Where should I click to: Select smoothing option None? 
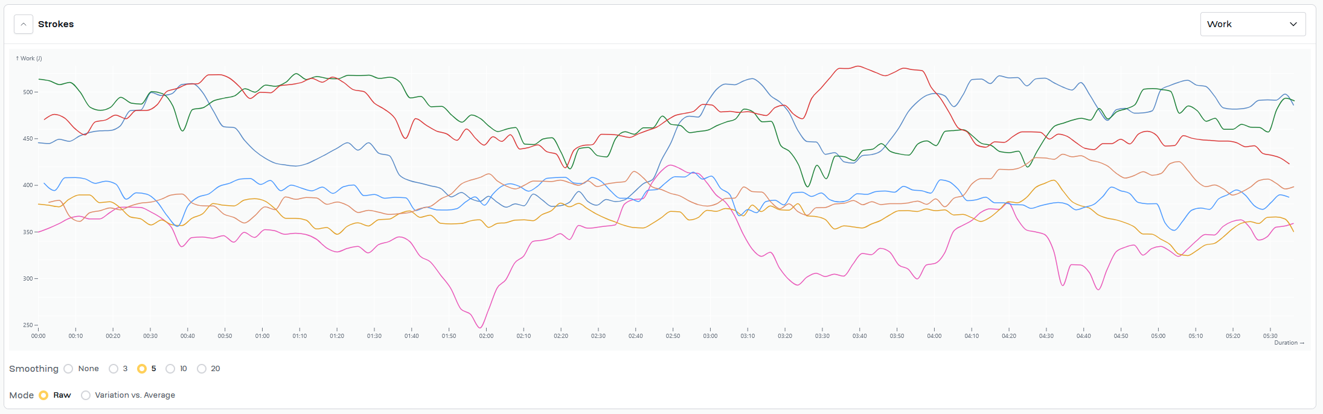coord(69,369)
